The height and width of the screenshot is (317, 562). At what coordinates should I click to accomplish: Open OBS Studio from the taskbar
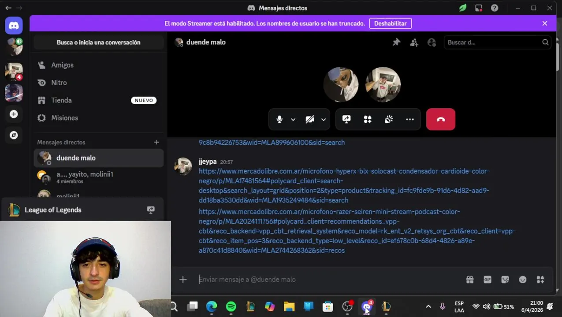(347, 306)
